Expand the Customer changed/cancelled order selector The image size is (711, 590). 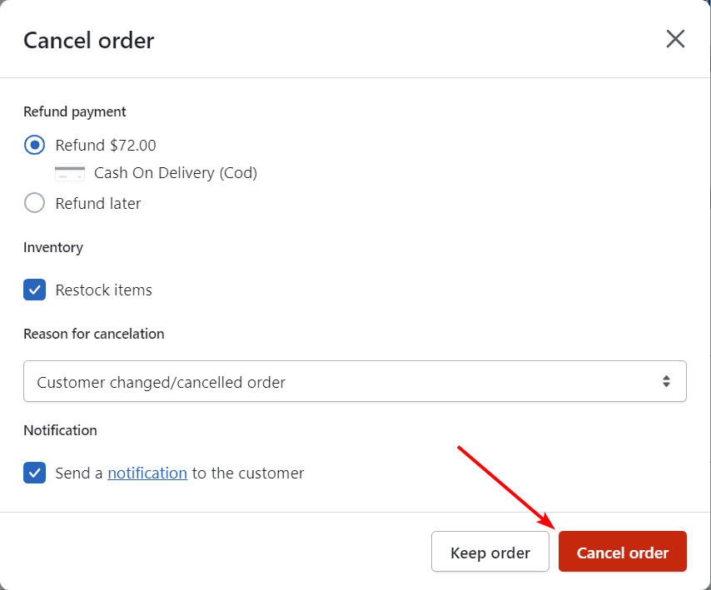pos(355,380)
